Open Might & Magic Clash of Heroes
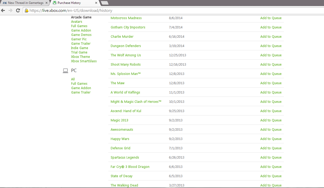 (x=136, y=102)
